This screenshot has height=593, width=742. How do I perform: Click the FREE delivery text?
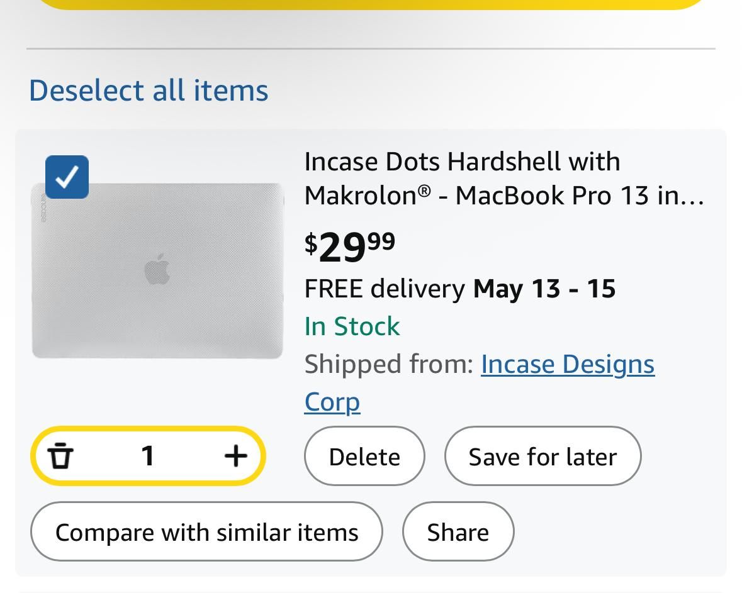385,289
